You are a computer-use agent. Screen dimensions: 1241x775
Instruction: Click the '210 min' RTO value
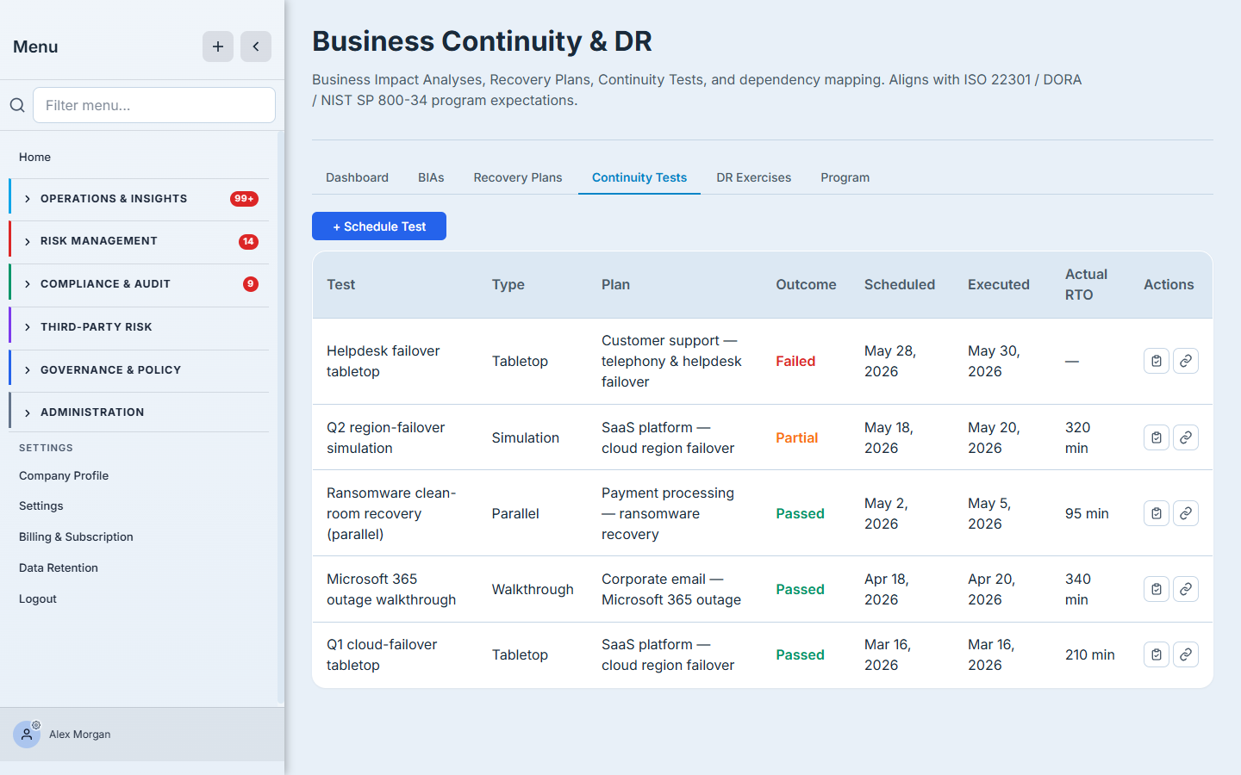(1090, 654)
